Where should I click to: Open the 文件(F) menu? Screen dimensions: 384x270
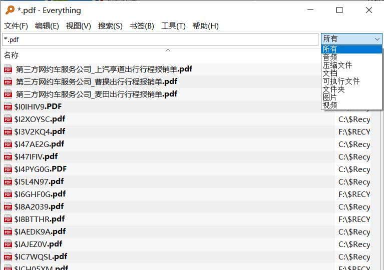[16, 25]
